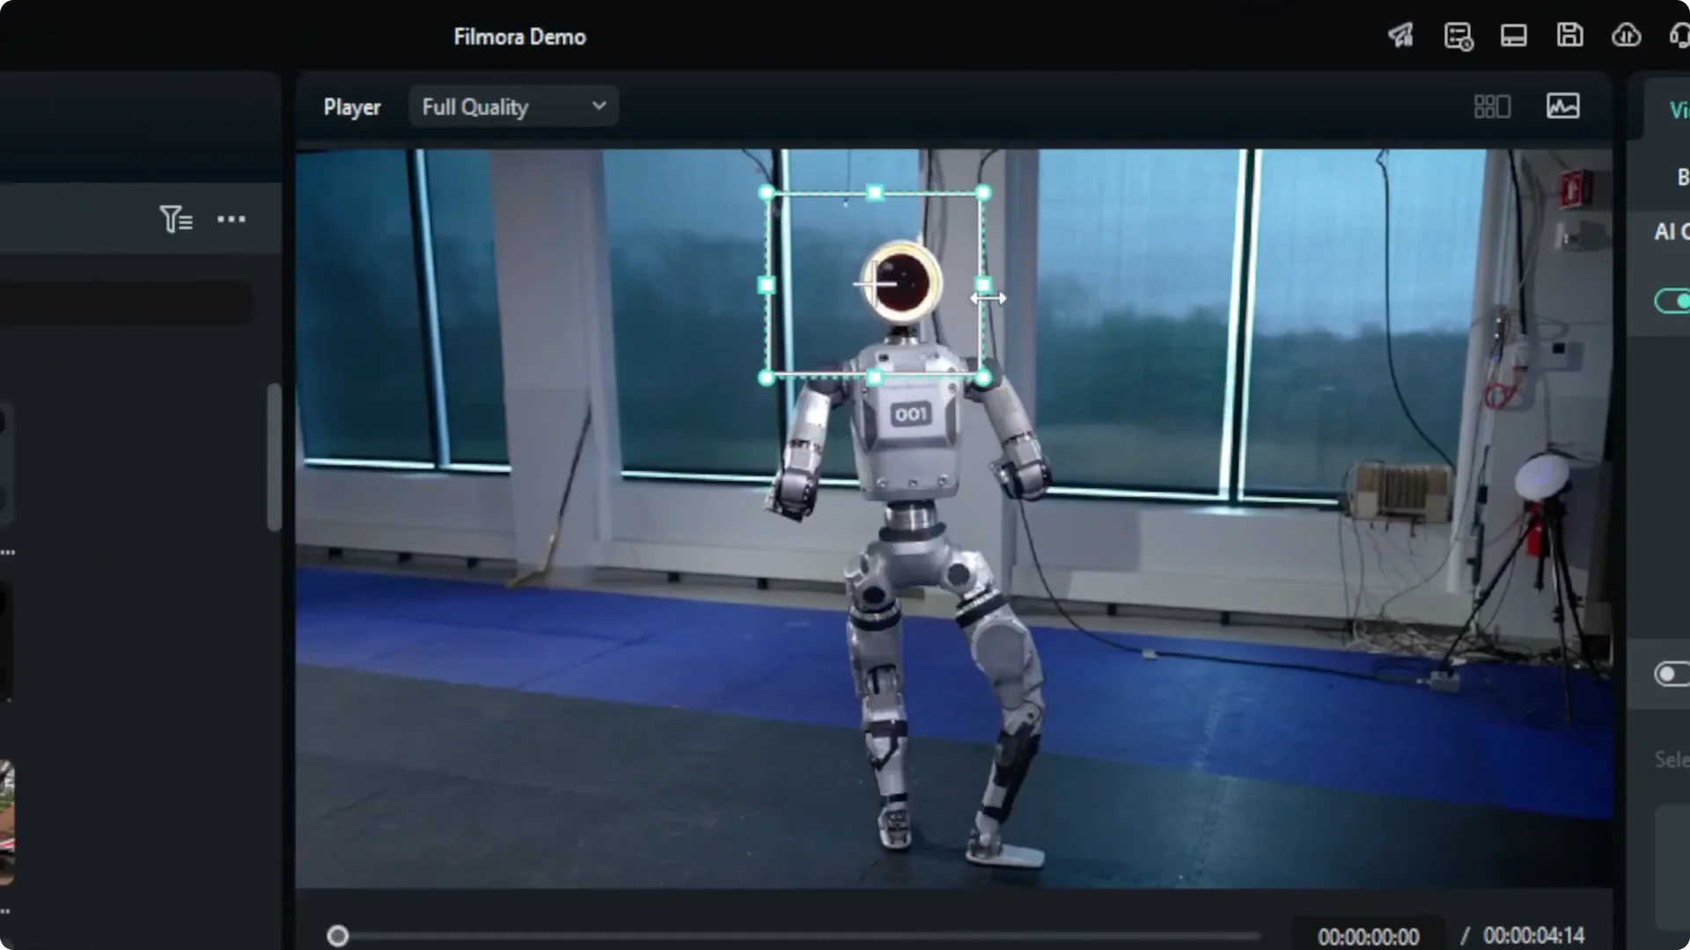Click the Save project icon

pyautogui.click(x=1571, y=35)
